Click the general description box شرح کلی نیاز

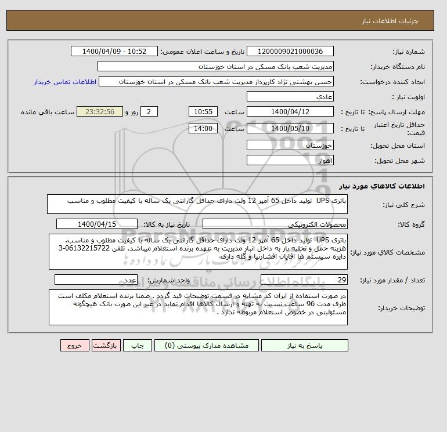tap(197, 204)
